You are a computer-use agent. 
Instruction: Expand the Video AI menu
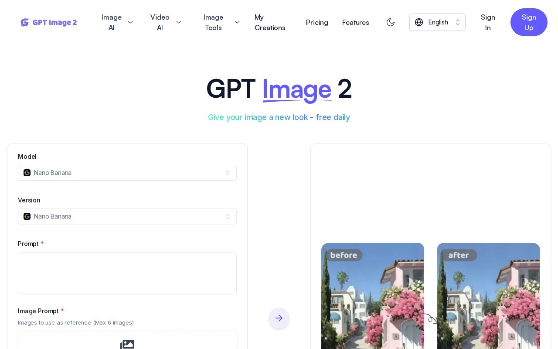pyautogui.click(x=165, y=22)
